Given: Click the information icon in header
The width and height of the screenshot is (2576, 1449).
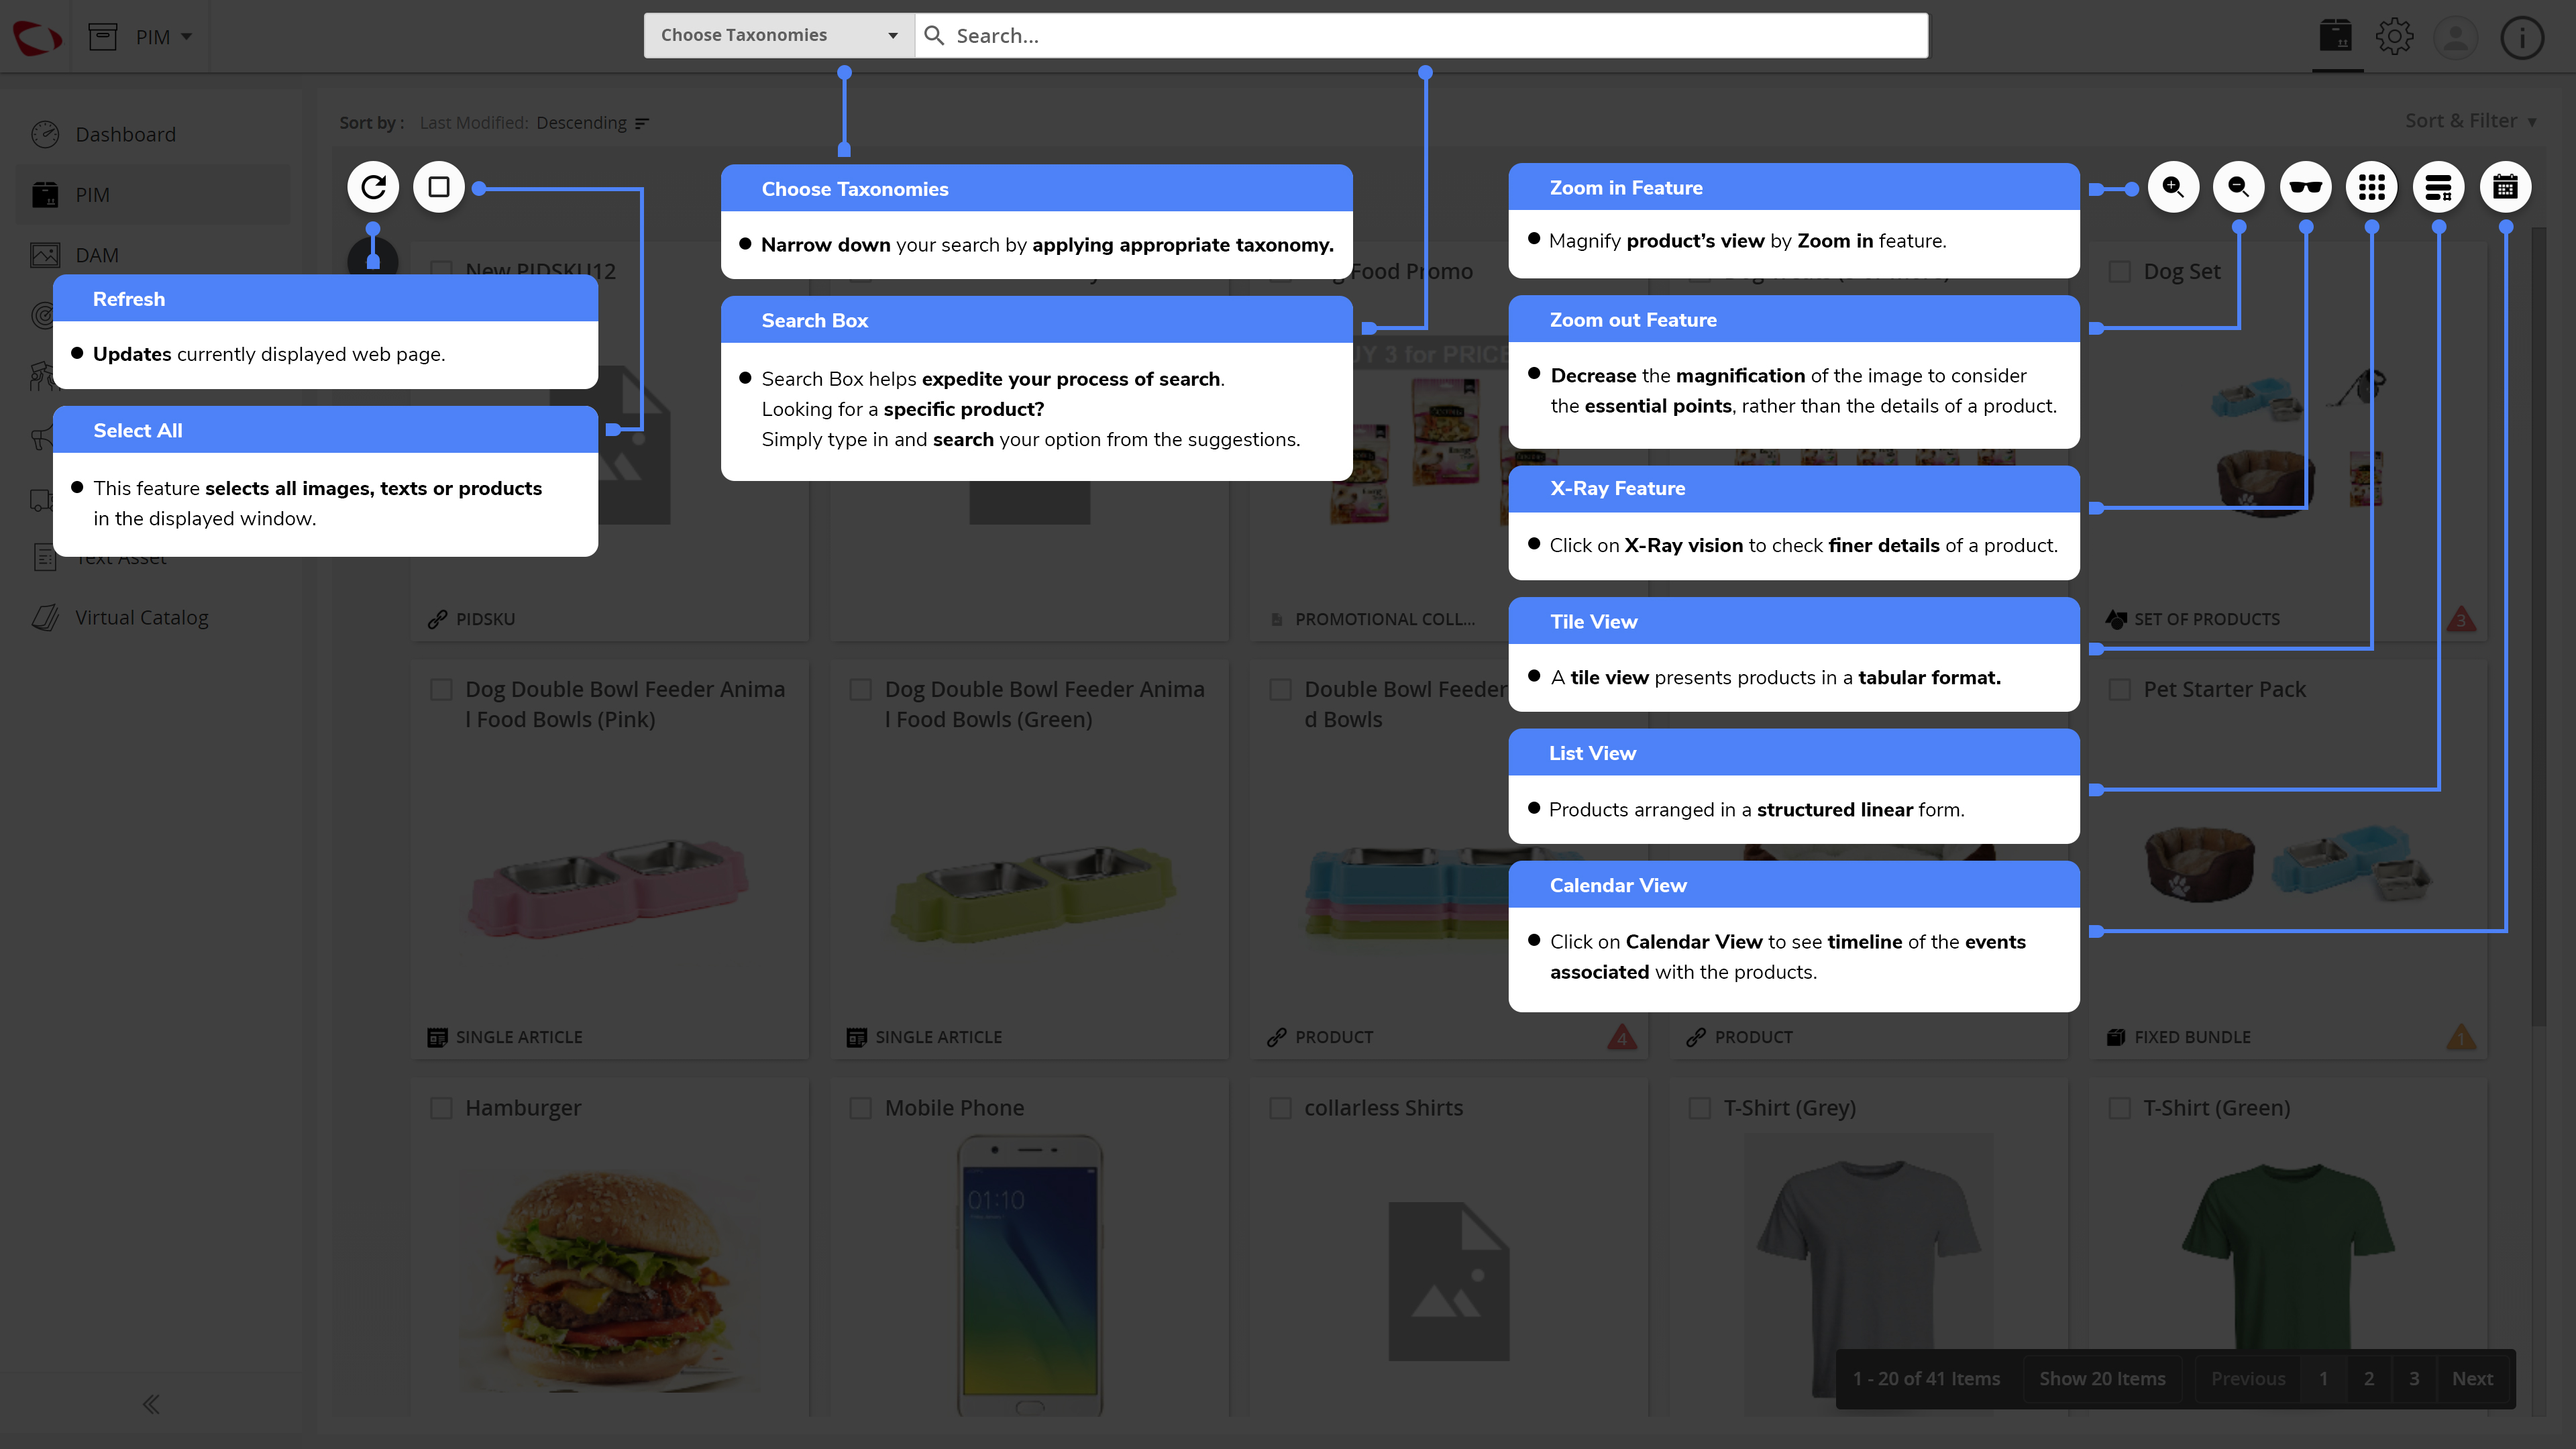Looking at the screenshot, I should click(x=2522, y=37).
